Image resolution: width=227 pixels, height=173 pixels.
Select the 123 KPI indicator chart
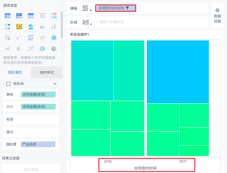(42, 16)
